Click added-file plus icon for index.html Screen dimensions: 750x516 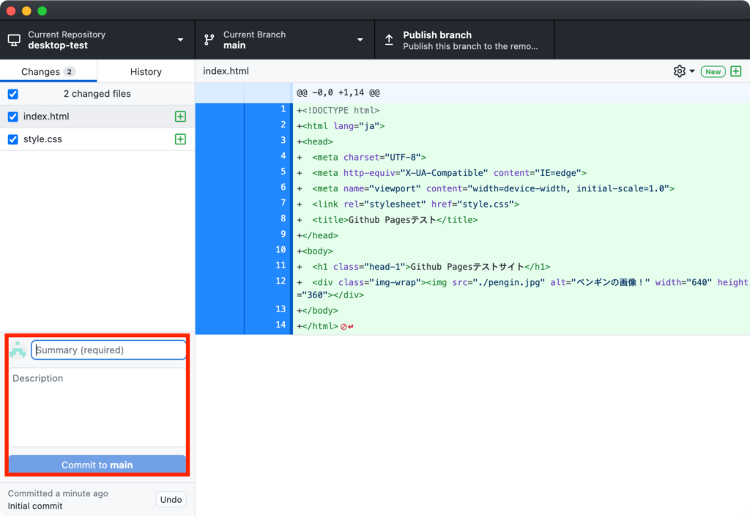coord(180,117)
